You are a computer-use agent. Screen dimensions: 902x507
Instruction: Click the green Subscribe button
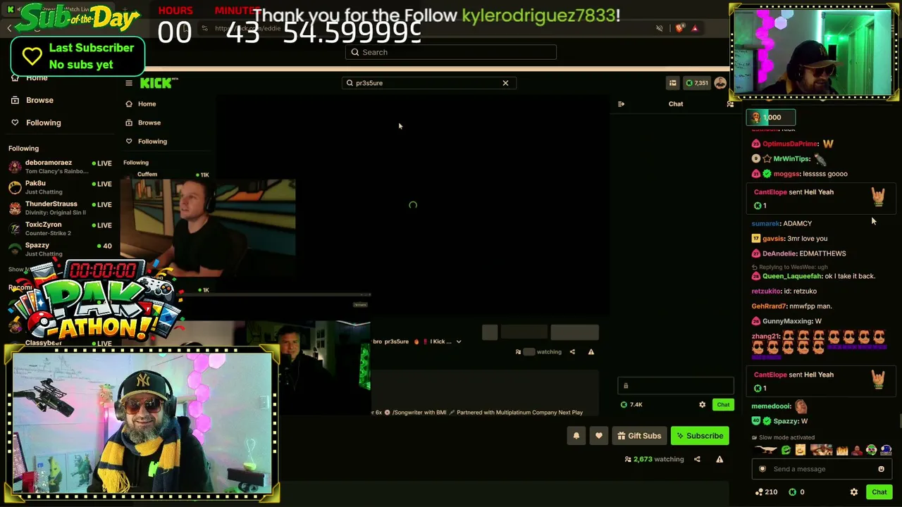[700, 436]
